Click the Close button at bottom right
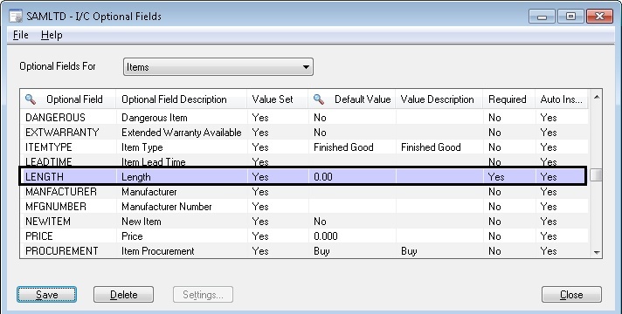 click(x=571, y=295)
